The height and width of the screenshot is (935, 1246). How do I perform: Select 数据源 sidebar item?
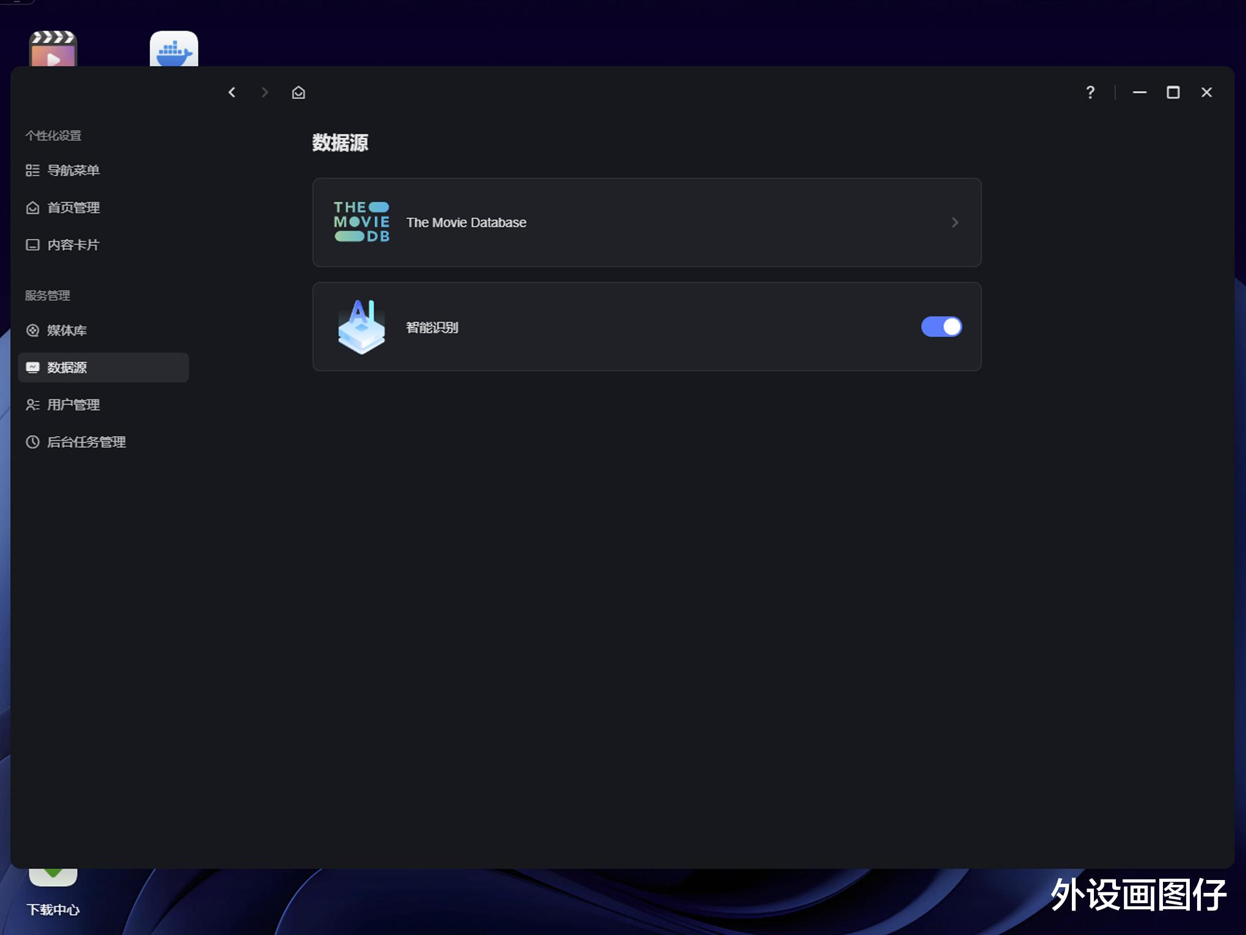pos(67,368)
